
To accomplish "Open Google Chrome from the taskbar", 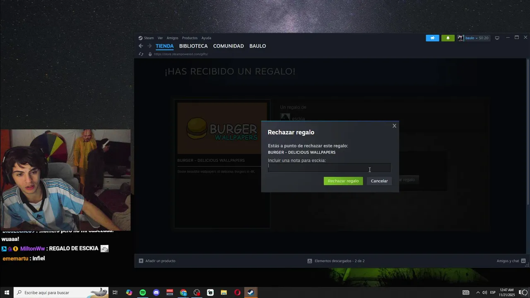I will 183,293.
